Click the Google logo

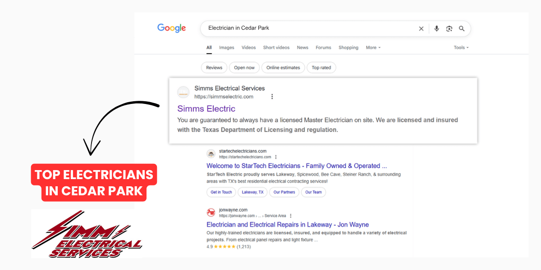point(171,28)
